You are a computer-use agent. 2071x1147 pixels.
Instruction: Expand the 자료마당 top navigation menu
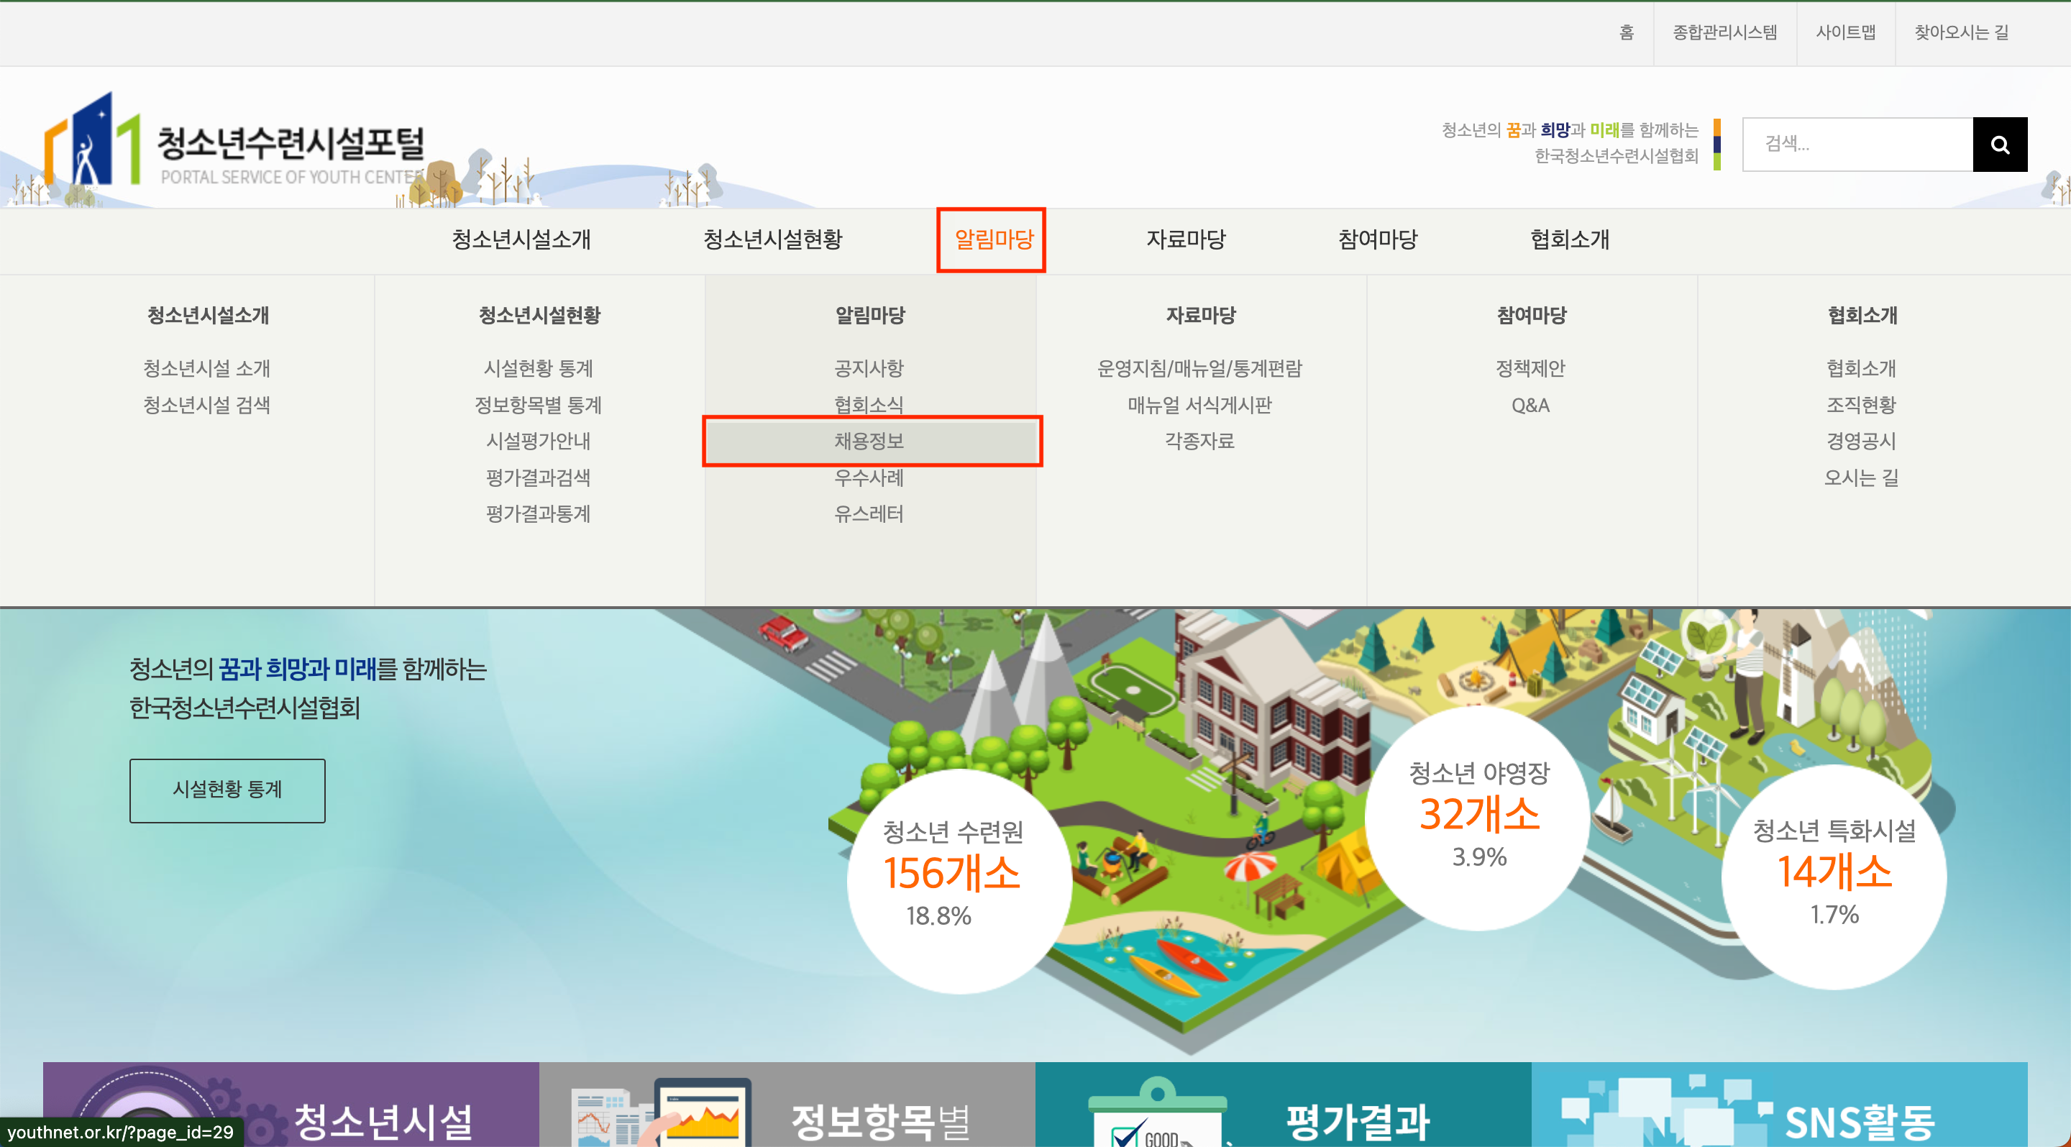(1185, 239)
